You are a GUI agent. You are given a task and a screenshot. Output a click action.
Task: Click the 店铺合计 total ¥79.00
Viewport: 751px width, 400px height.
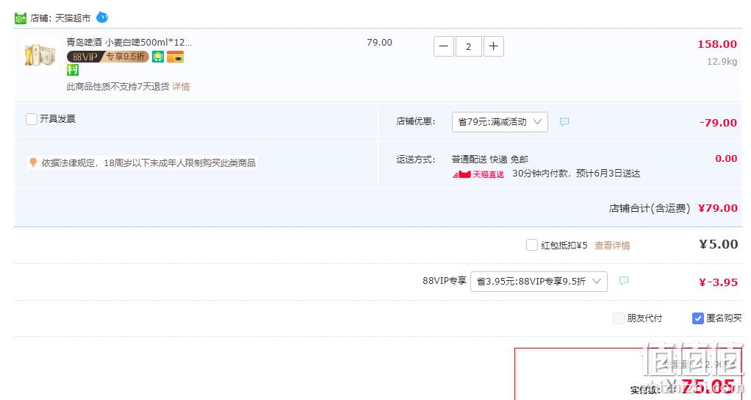coord(718,208)
